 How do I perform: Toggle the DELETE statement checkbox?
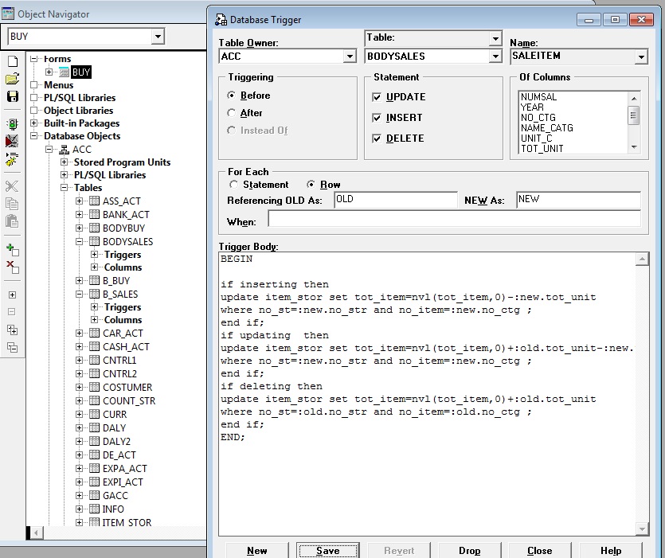click(x=377, y=139)
